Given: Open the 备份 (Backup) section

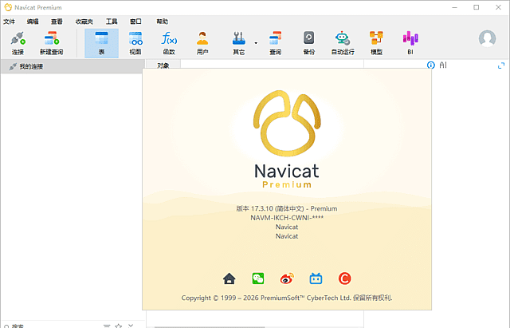Looking at the screenshot, I should (x=308, y=43).
